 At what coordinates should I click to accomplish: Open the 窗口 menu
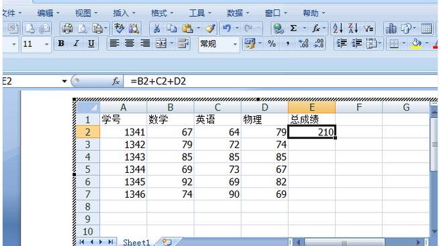276,13
